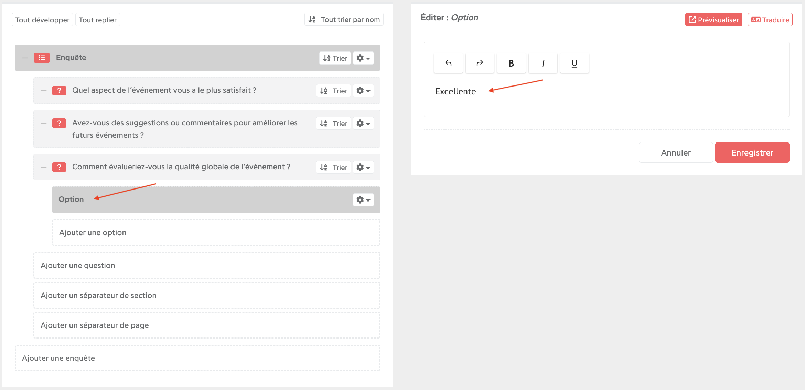
Task: Click question mark icon of 'Avez-vous des suggestions' question
Action: point(59,123)
